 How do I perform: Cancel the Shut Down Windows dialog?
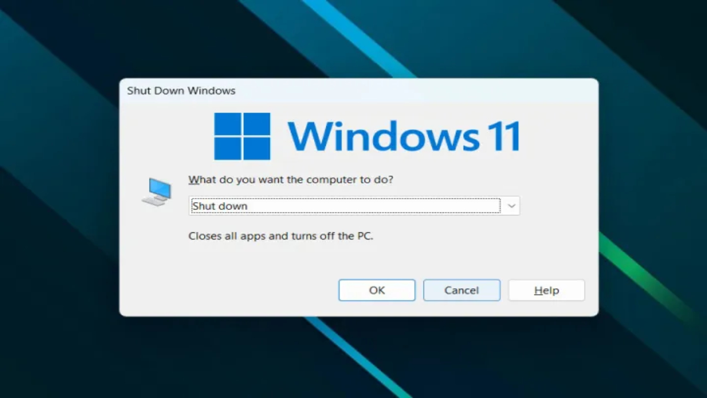(461, 290)
